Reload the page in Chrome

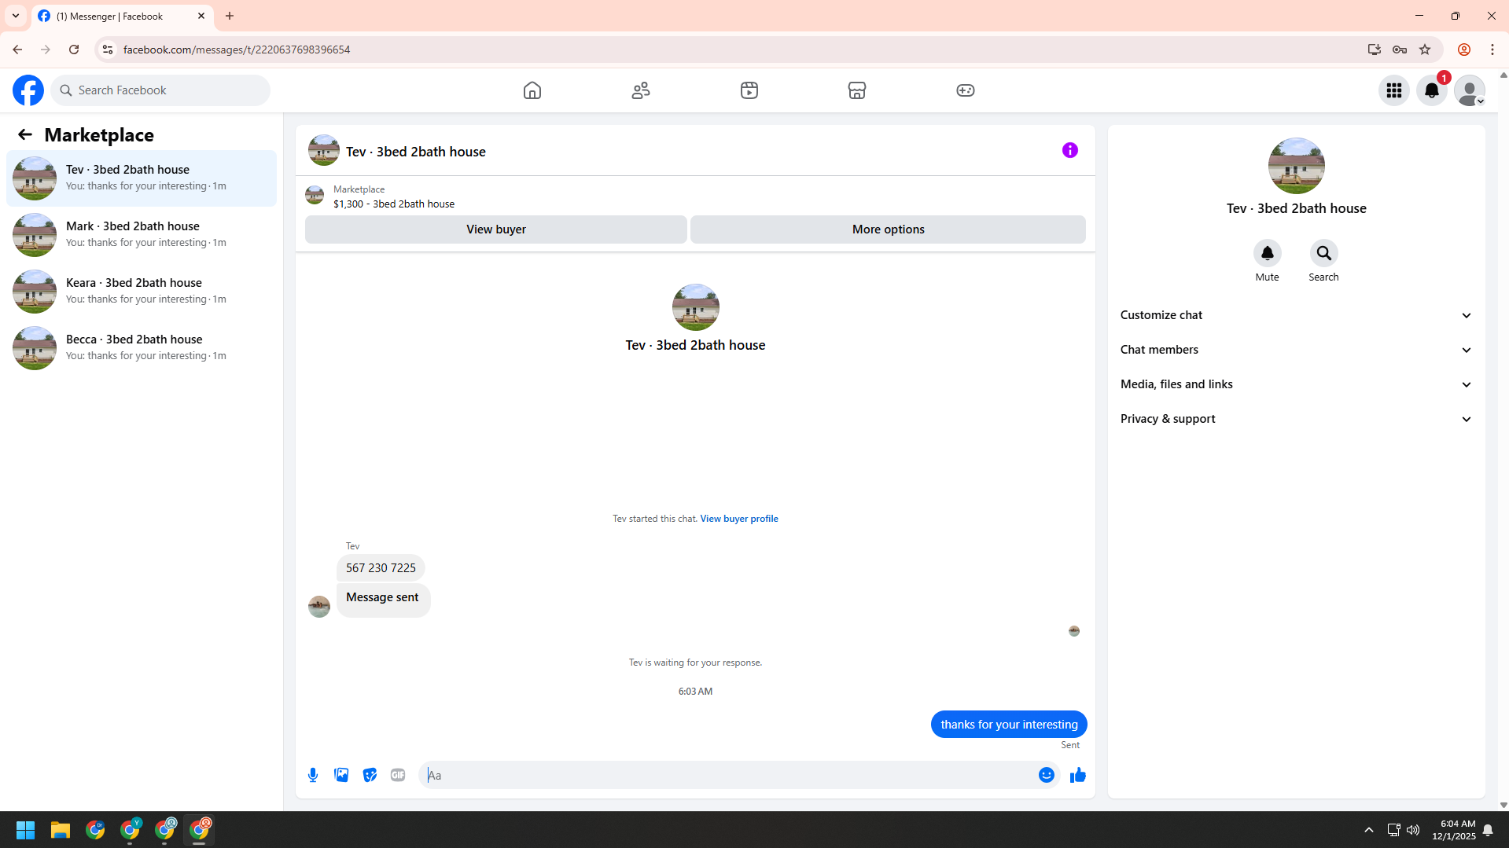tap(74, 50)
